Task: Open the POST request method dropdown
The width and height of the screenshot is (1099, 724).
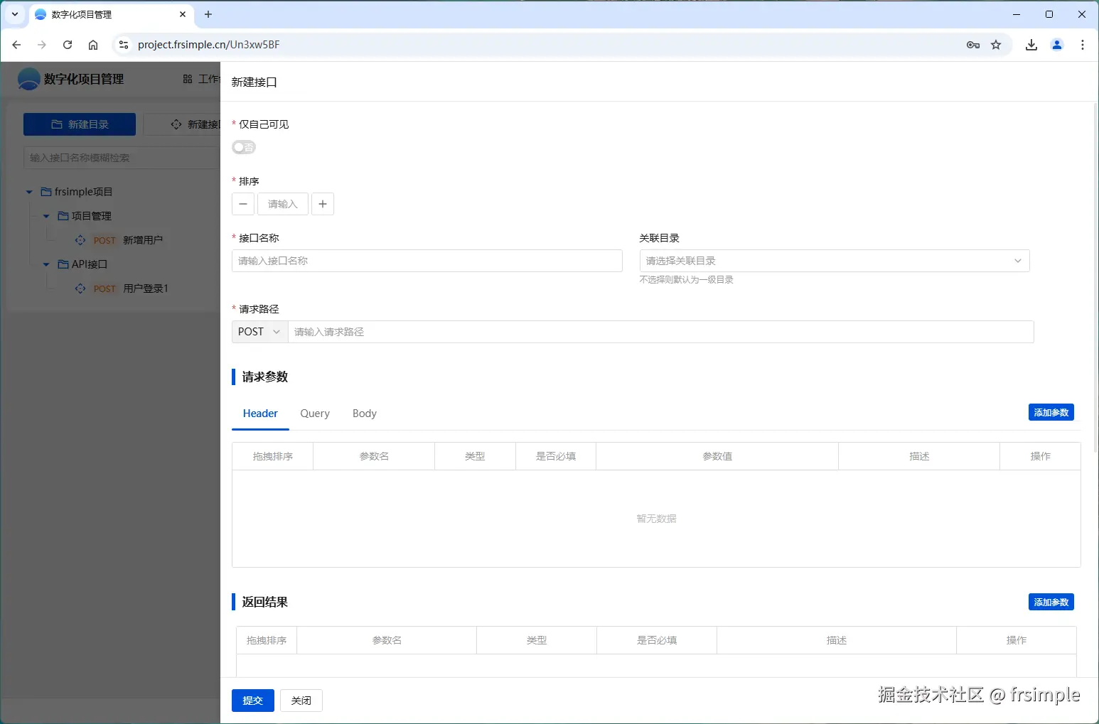Action: click(x=258, y=331)
